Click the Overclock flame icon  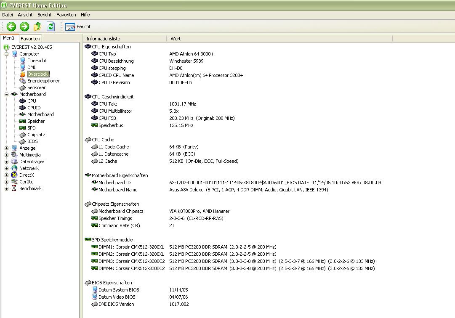(22, 74)
